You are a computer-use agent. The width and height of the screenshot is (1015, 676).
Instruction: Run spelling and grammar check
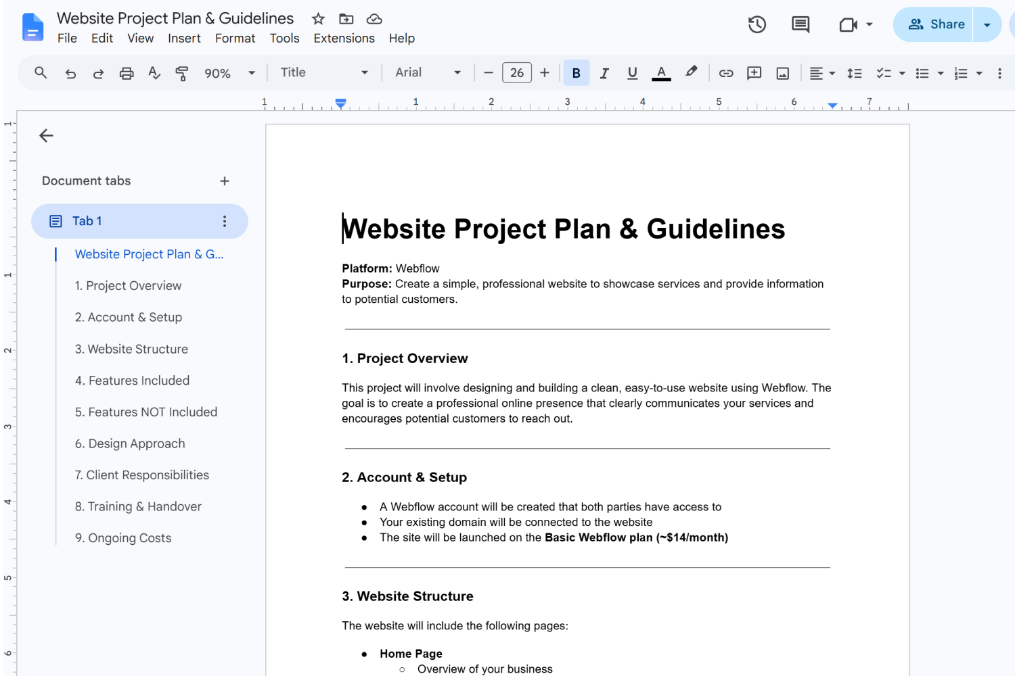point(154,73)
